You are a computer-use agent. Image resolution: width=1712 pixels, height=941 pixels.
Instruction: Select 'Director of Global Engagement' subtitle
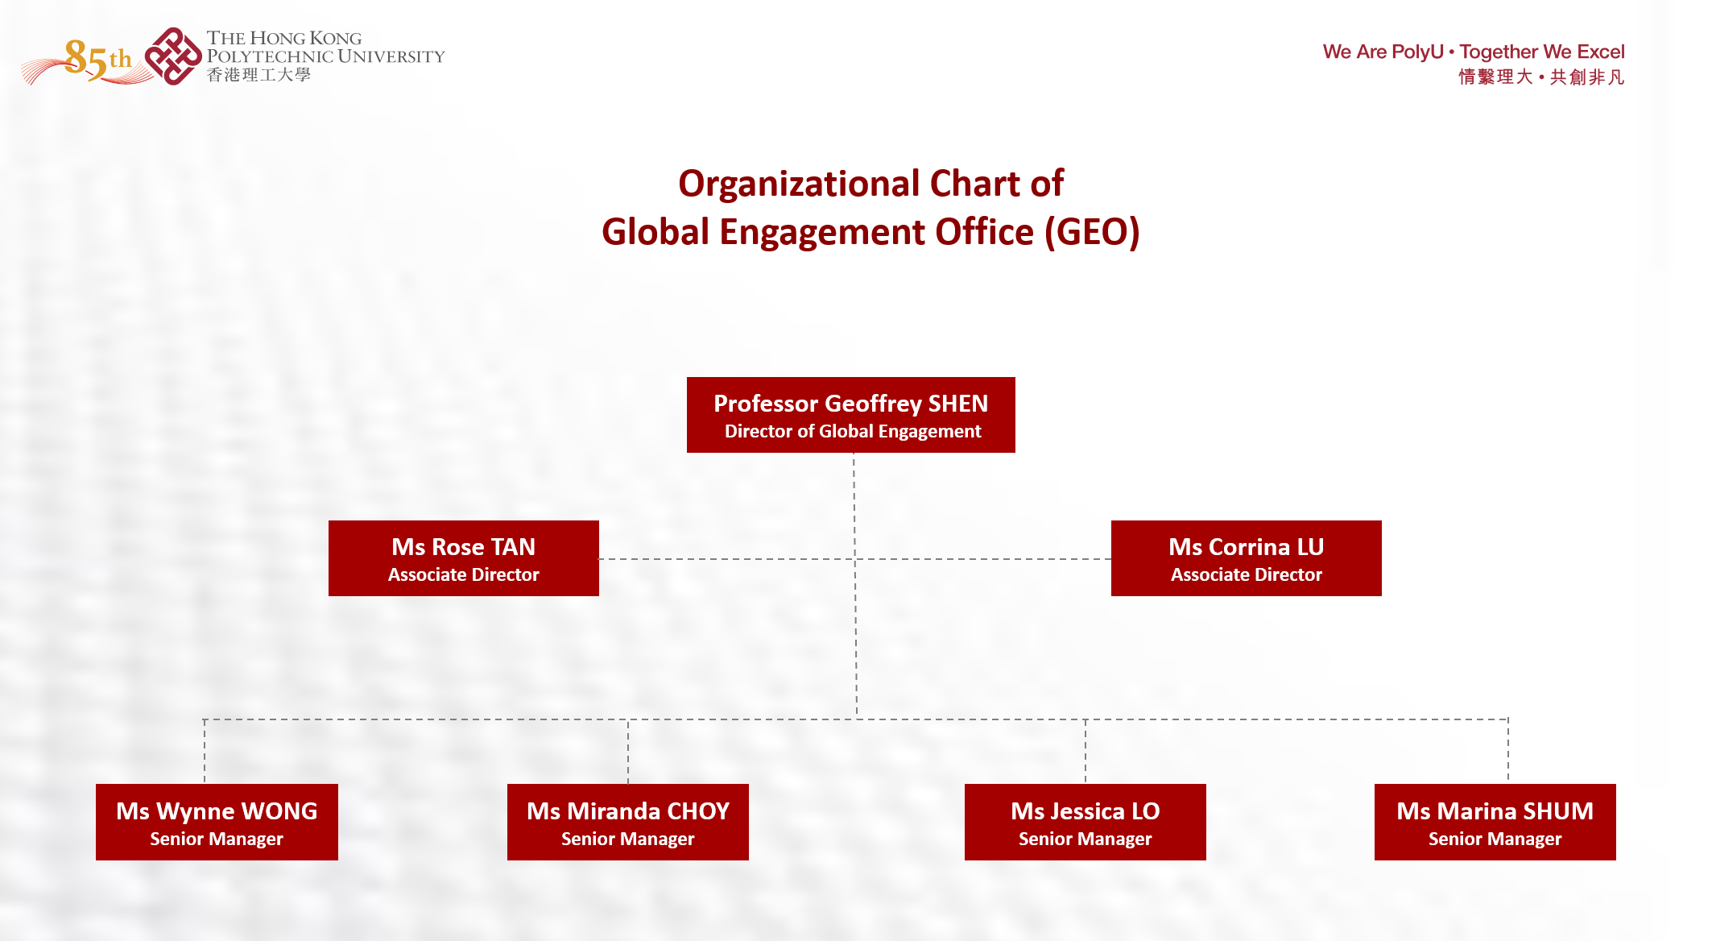point(853,432)
